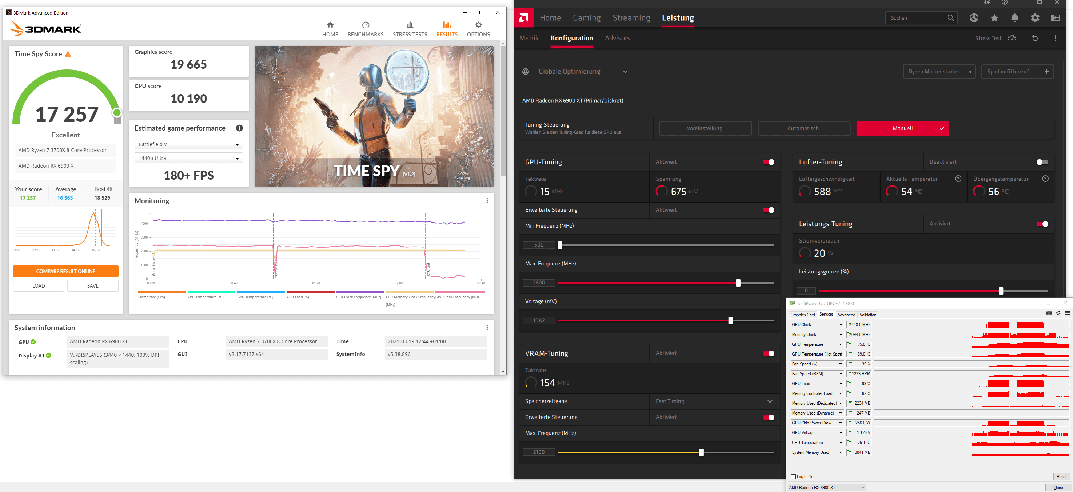Expand the Speicherzeitgabe Fast Timing dropdown
The image size is (1073, 492).
pos(769,401)
